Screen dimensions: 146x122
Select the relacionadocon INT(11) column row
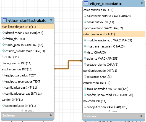click(114, 34)
